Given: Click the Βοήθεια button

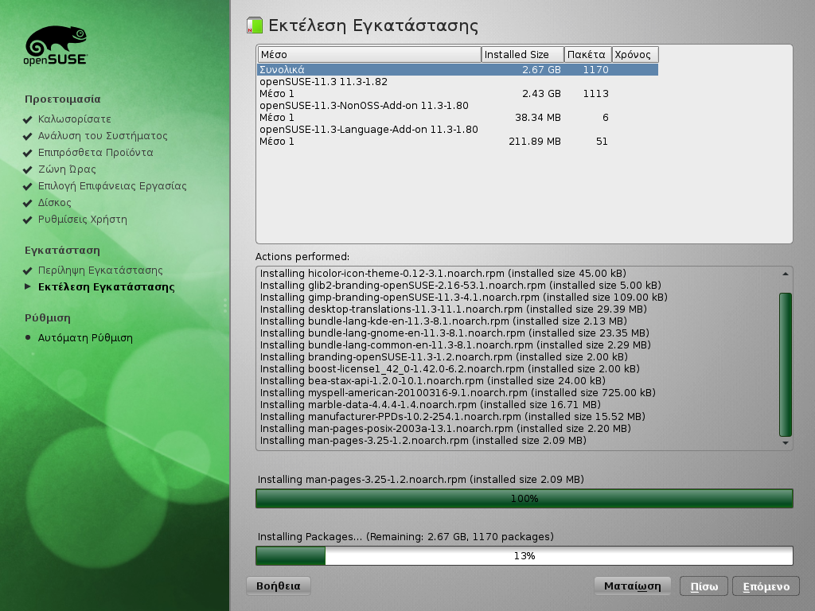Looking at the screenshot, I should point(278,586).
